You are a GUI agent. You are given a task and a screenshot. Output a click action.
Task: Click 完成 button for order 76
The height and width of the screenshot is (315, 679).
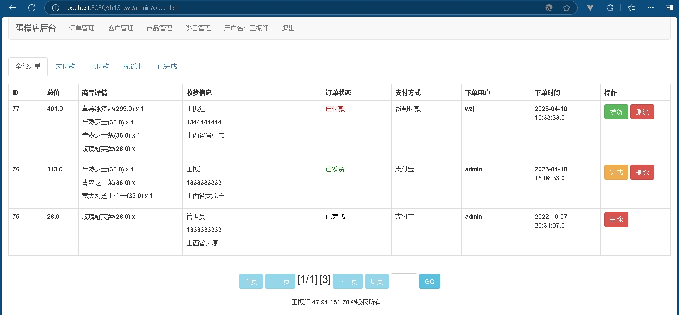616,173
